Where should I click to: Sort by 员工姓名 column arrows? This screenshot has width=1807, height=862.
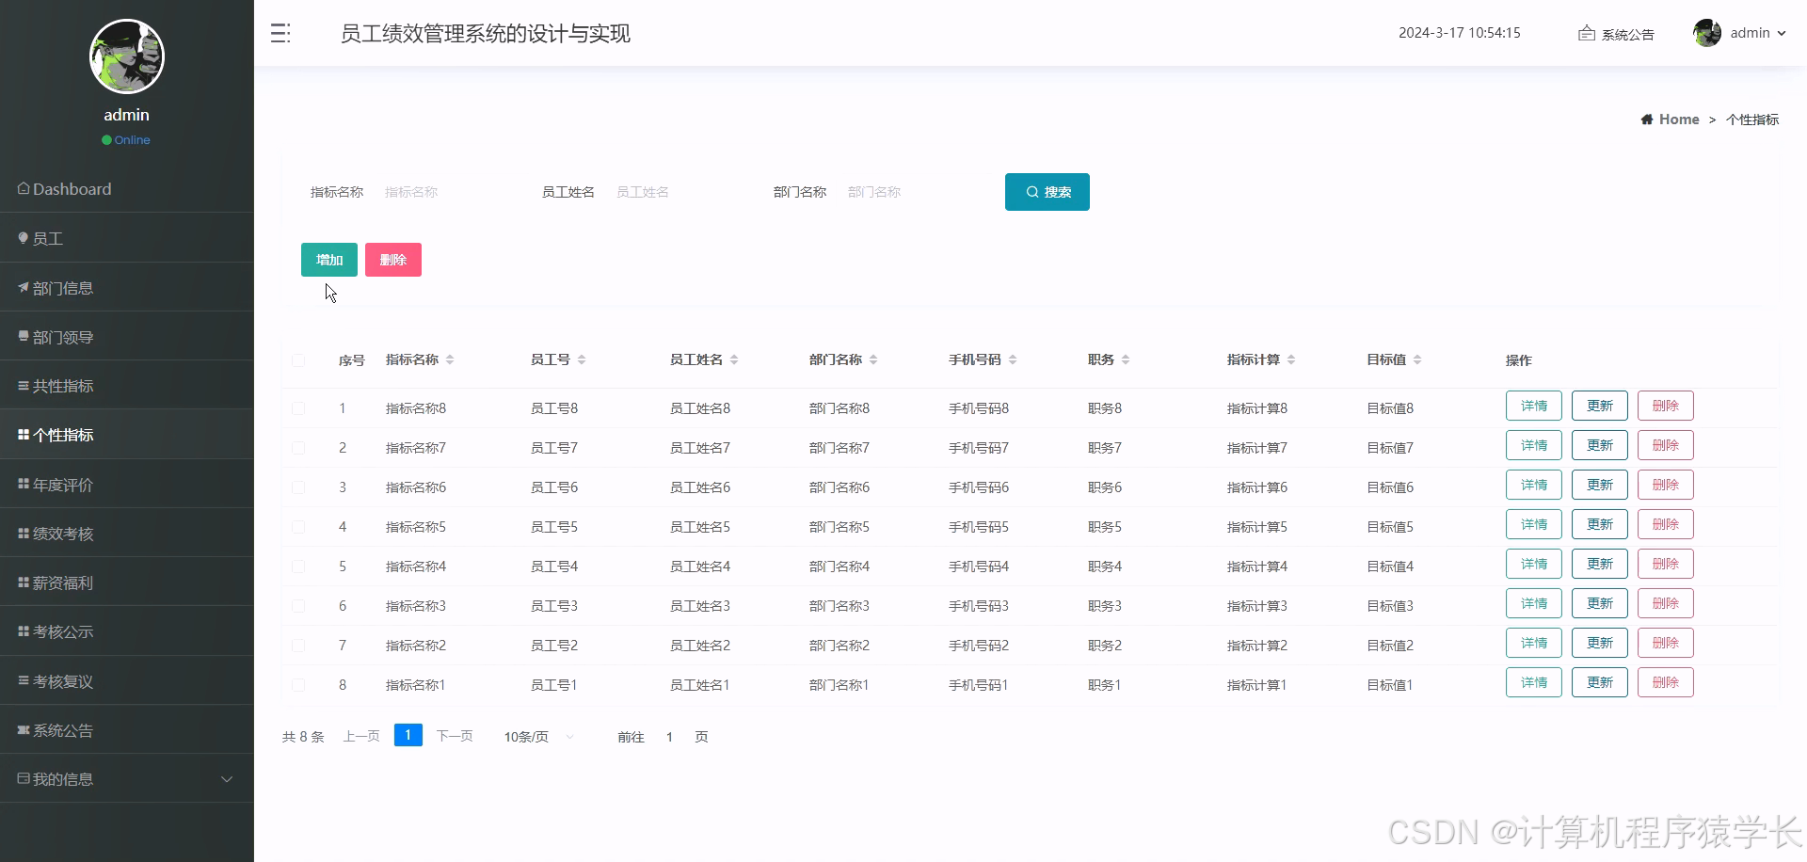click(734, 359)
